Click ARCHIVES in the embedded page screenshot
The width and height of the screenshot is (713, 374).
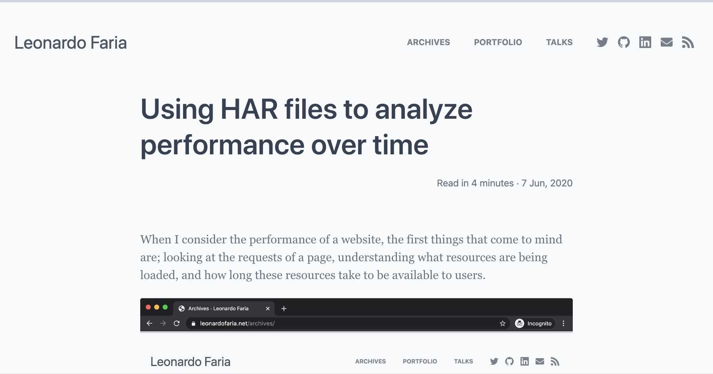pyautogui.click(x=370, y=361)
